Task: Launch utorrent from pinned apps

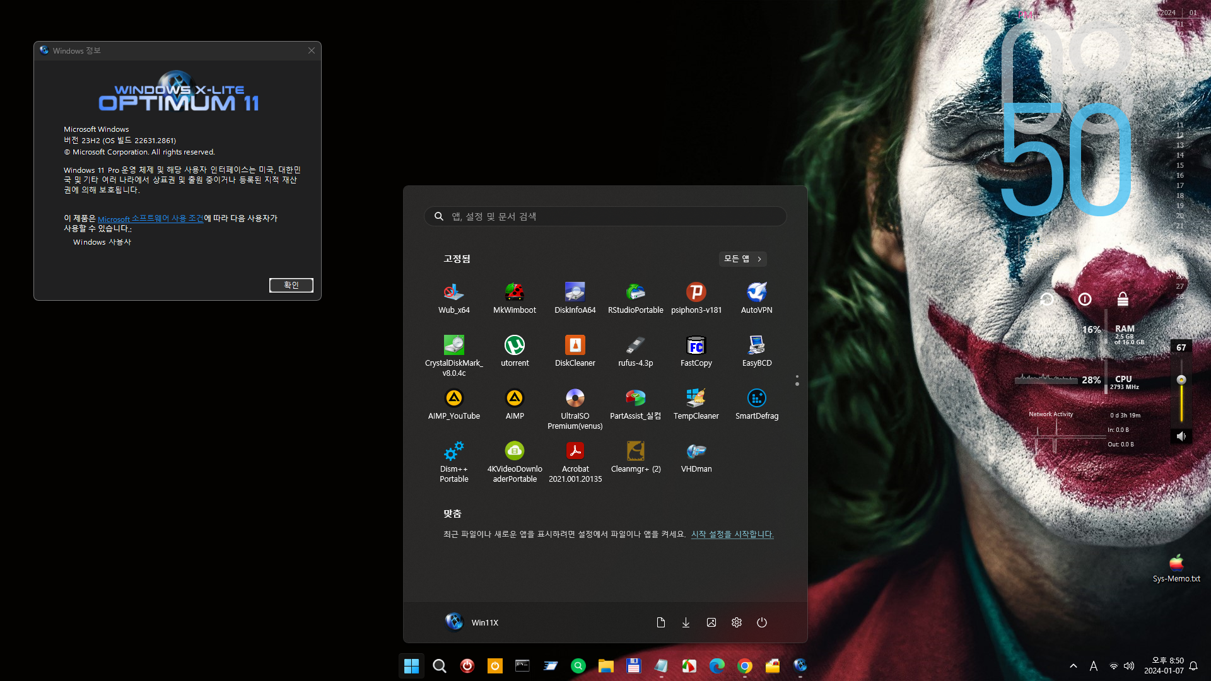Action: point(515,351)
